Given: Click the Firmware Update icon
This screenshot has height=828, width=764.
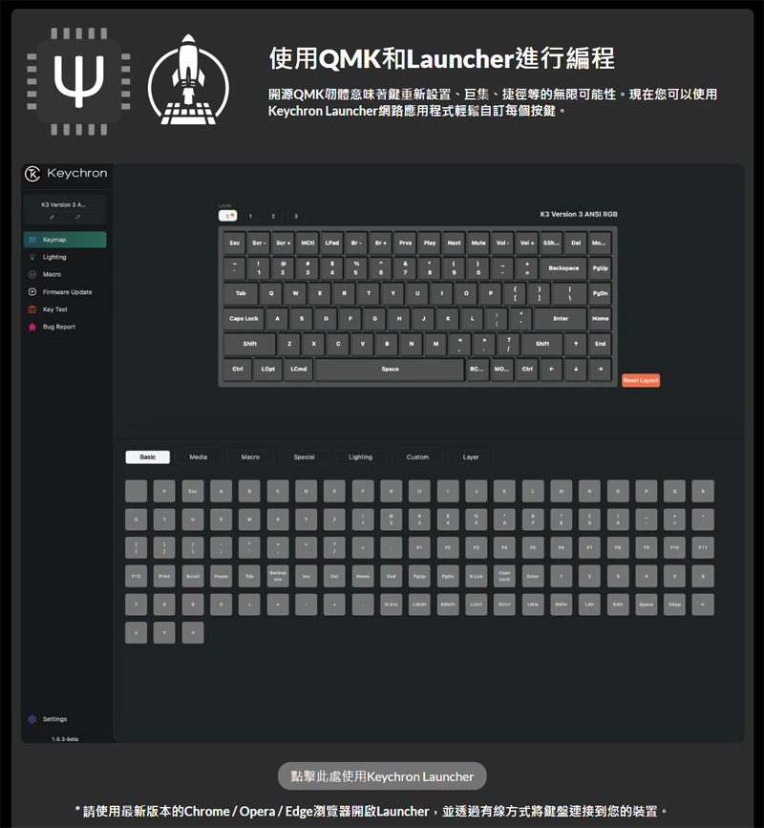Looking at the screenshot, I should click(32, 292).
